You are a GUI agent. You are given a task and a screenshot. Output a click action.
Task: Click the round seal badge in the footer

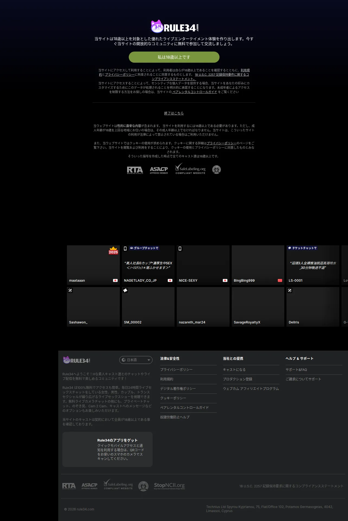(x=143, y=486)
